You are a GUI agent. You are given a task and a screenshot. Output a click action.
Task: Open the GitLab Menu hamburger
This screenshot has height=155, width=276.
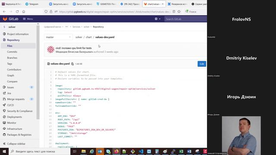(28, 19)
